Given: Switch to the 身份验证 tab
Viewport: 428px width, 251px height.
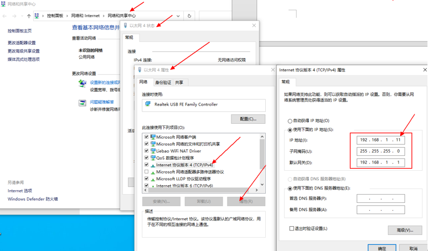Looking at the screenshot, I should [x=163, y=82].
